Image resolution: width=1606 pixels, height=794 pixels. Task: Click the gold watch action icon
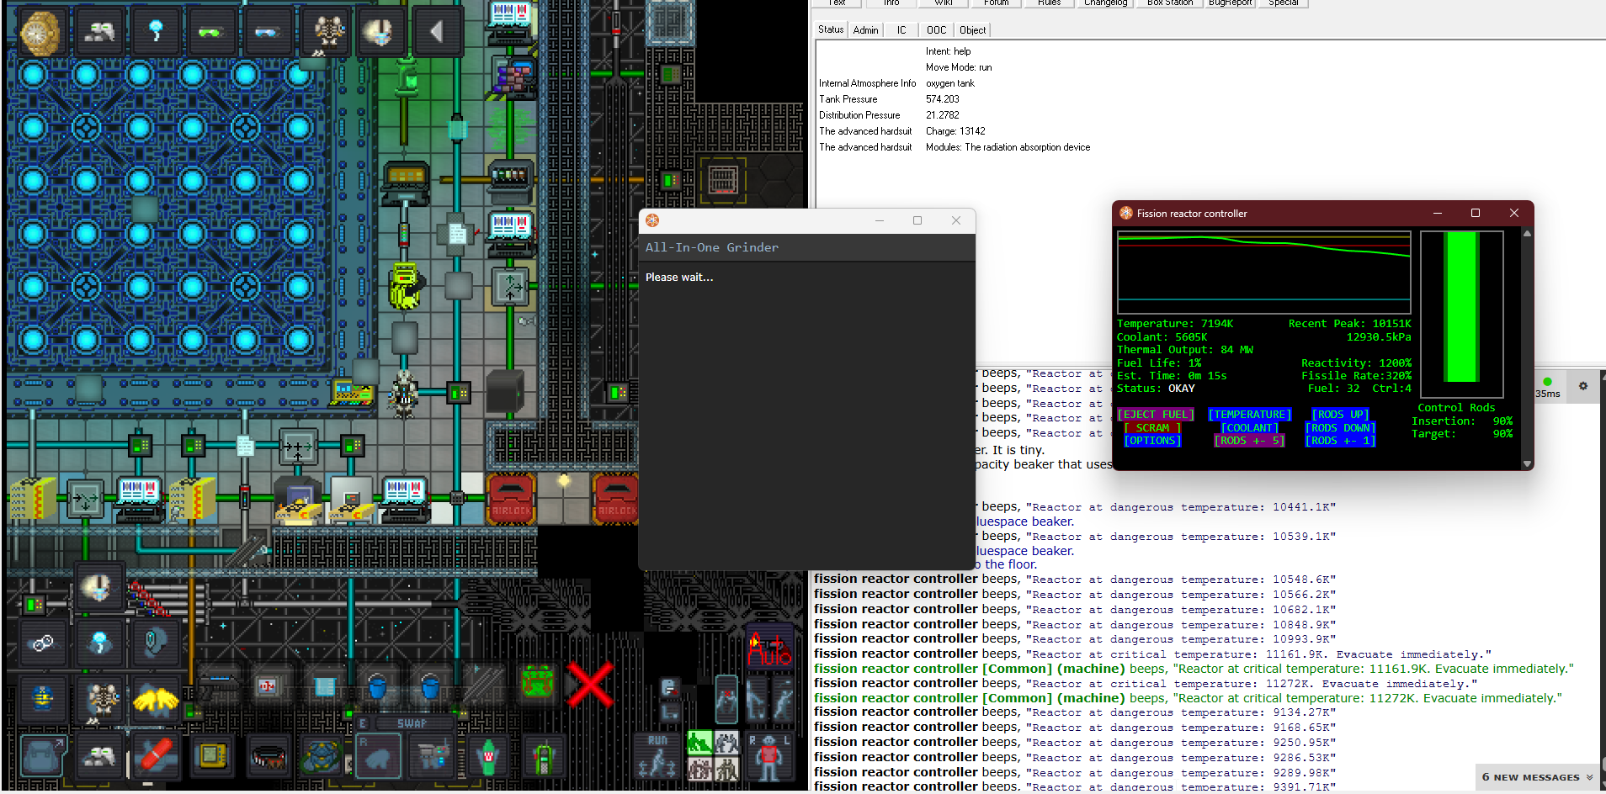coord(38,33)
